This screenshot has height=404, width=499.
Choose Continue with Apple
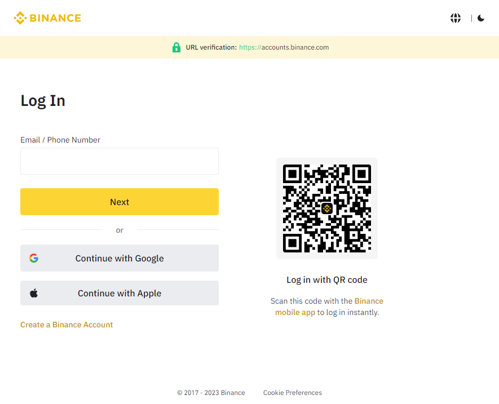pos(120,292)
